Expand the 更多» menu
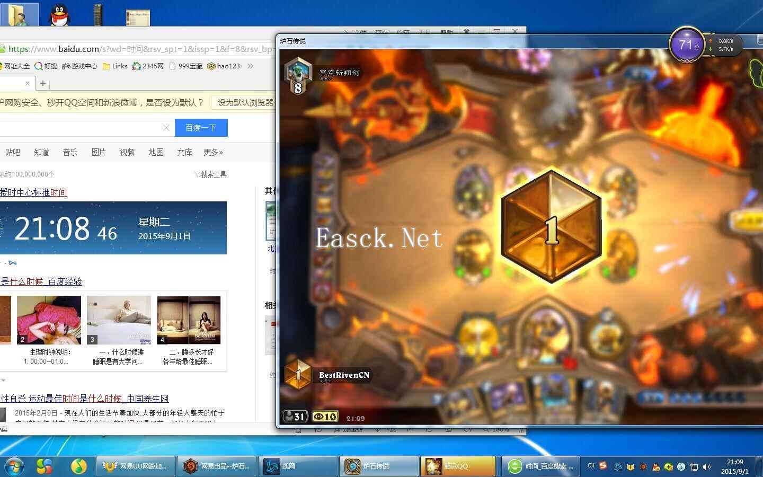The height and width of the screenshot is (477, 763). tap(213, 153)
